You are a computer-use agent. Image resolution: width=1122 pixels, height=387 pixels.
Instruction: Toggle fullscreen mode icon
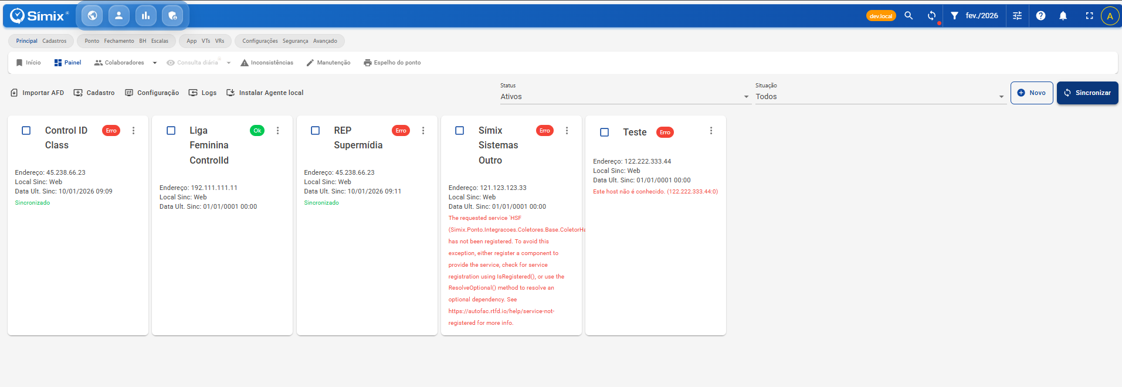1089,16
